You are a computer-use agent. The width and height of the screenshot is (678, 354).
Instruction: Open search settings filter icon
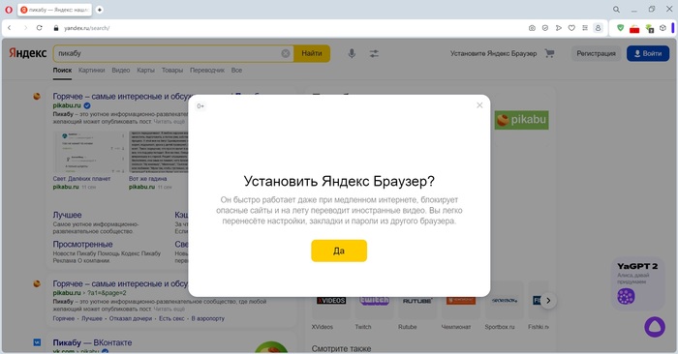tap(374, 53)
